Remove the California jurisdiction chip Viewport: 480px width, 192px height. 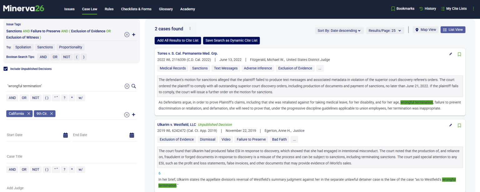[29, 114]
